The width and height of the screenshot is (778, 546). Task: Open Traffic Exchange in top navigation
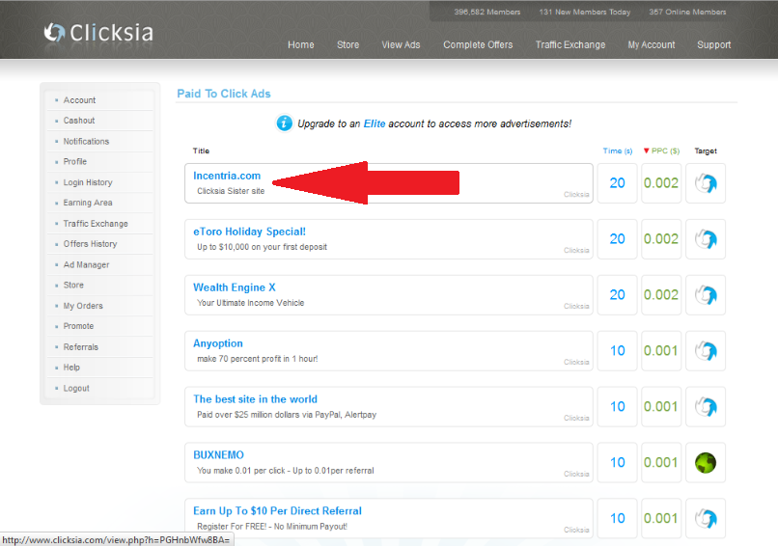pos(570,44)
